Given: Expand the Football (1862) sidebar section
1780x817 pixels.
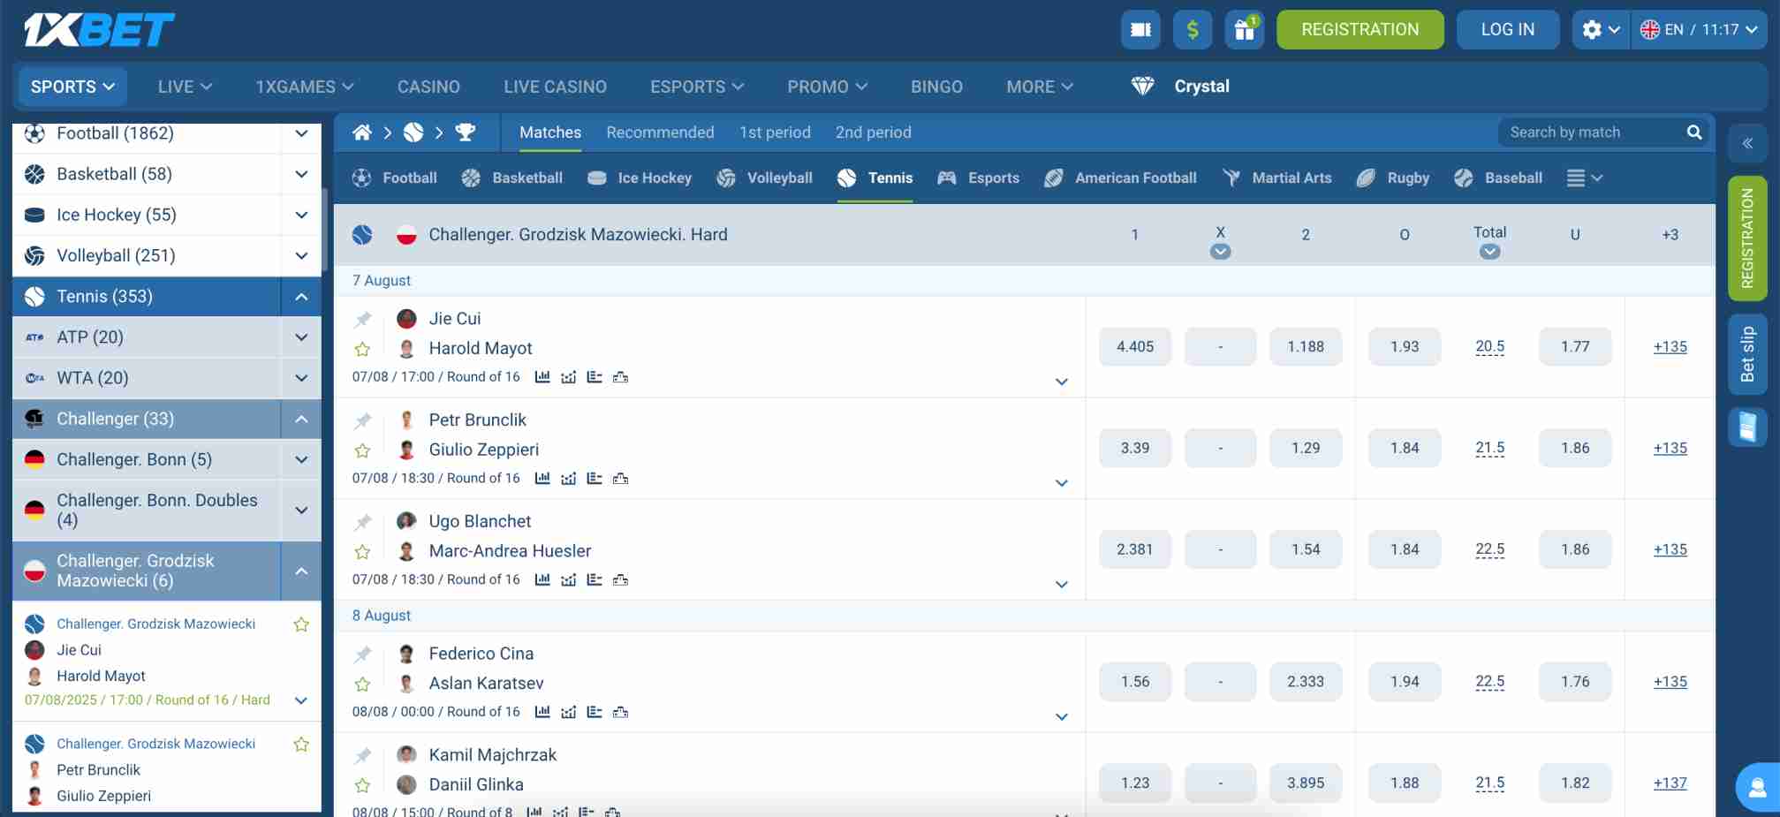Looking at the screenshot, I should tap(301, 133).
